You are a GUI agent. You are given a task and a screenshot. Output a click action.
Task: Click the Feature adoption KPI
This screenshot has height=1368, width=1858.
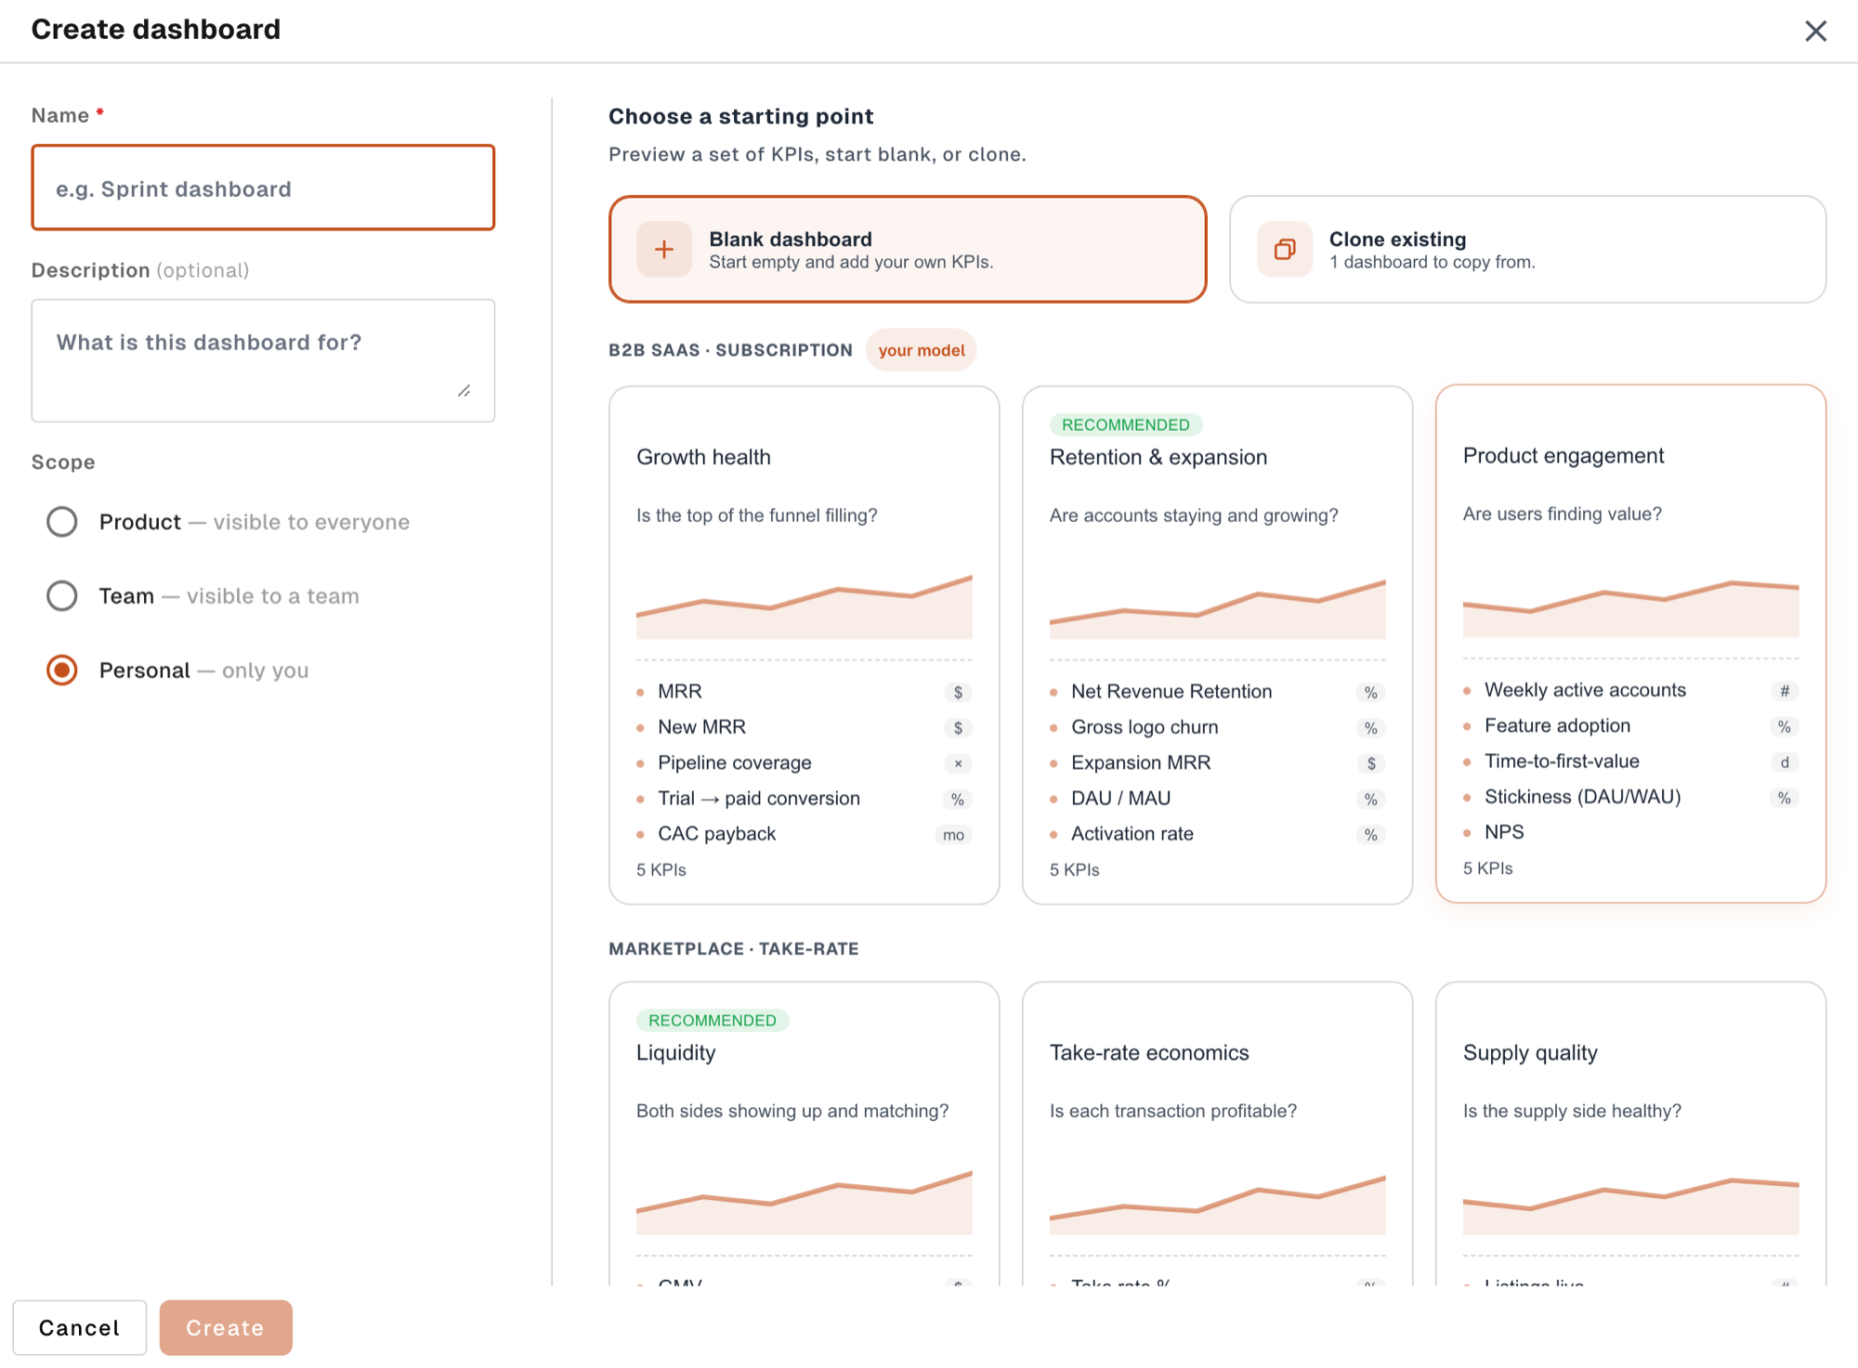tap(1630, 725)
